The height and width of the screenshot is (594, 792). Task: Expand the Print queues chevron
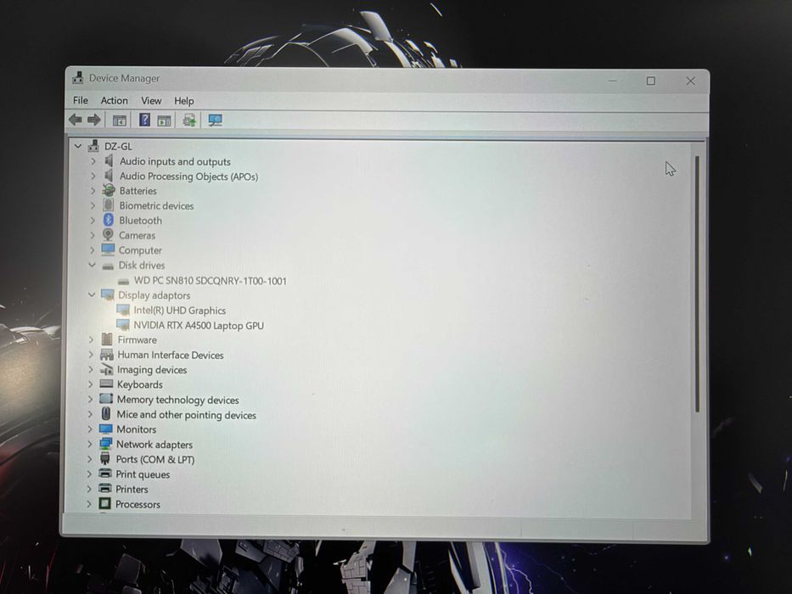[x=89, y=474]
